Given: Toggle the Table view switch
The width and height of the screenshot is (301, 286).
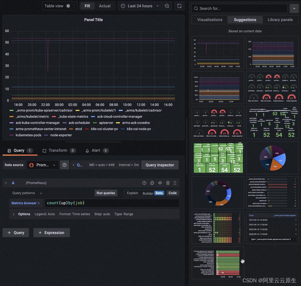Looking at the screenshot, I should pos(70,6).
